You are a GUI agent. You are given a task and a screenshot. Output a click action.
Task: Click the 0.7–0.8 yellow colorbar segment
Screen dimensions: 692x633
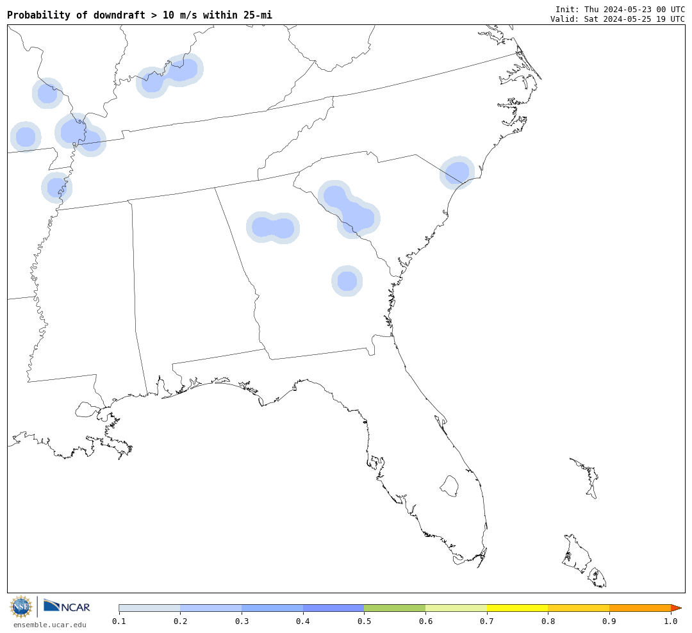[518, 608]
